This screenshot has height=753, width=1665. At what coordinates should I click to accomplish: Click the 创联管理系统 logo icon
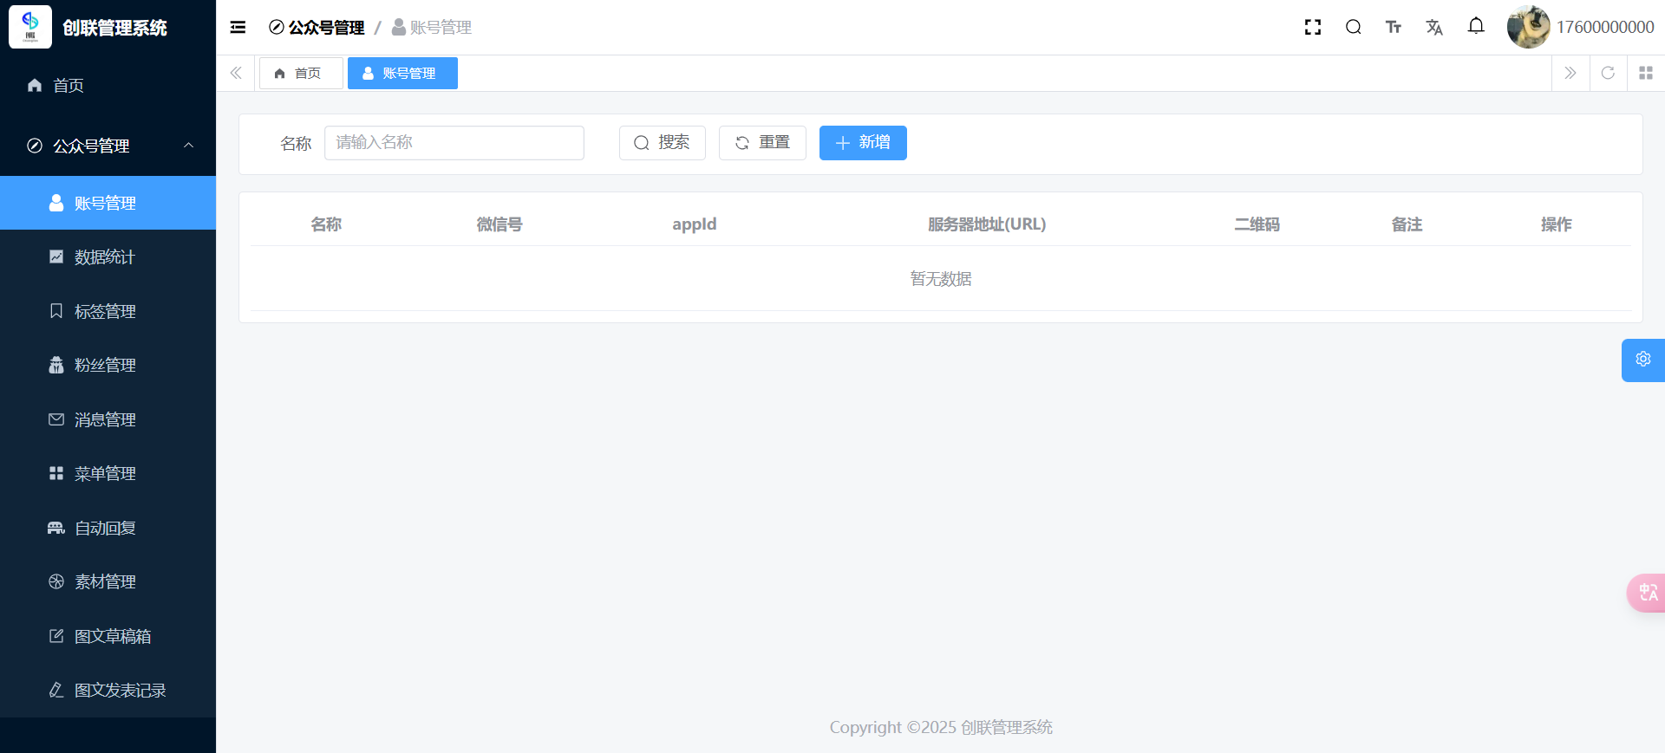pyautogui.click(x=30, y=27)
